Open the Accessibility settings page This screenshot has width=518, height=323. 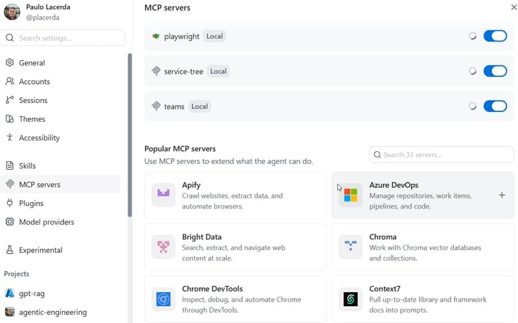(x=60, y=138)
